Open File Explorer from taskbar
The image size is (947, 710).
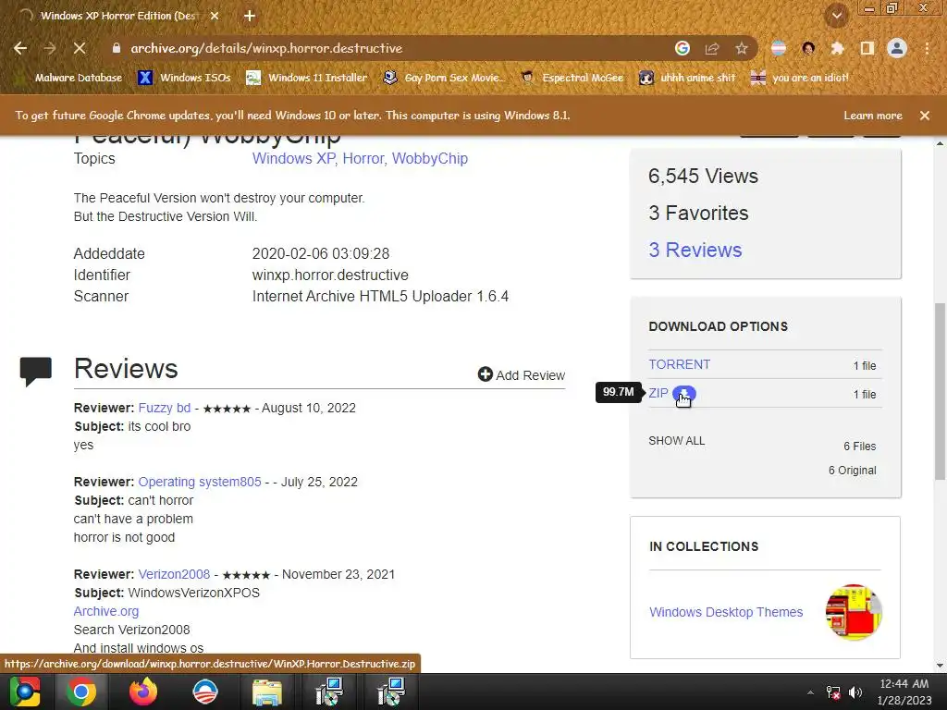click(267, 692)
